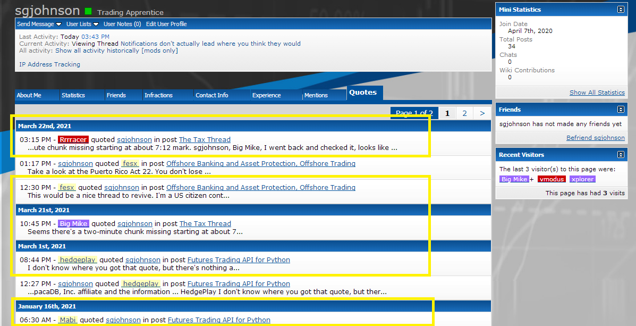Image resolution: width=636 pixels, height=326 pixels.
Task: Open Offshore Banking thread in the 01:17 PM entry
Action: (x=261, y=164)
